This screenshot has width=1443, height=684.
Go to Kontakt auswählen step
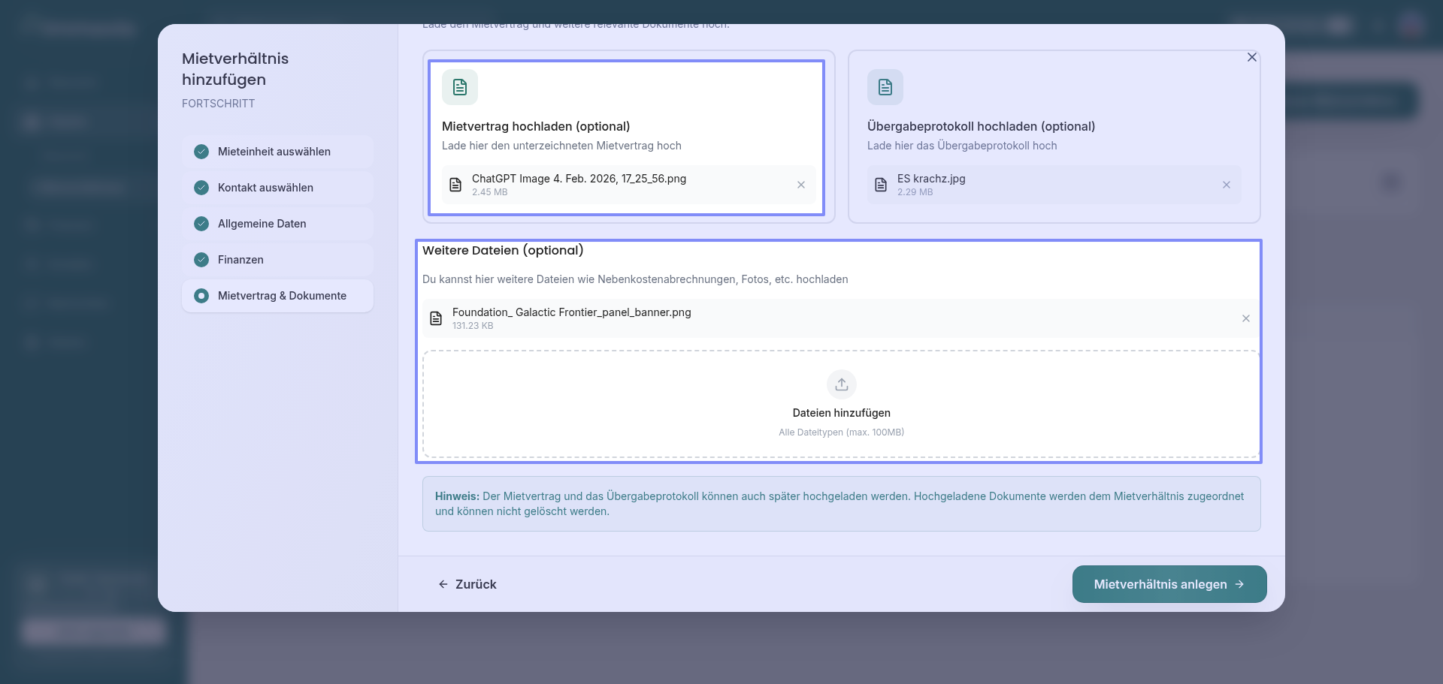pyautogui.click(x=265, y=188)
